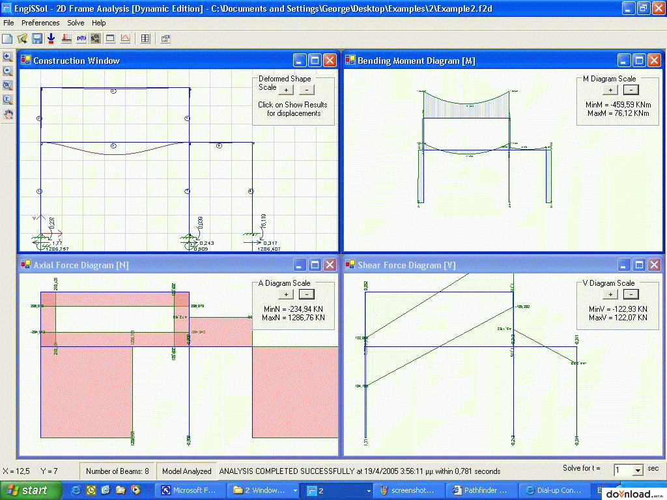667x500 pixels.
Task: Decrease the A Diagram Scale with minus
Action: [306, 294]
